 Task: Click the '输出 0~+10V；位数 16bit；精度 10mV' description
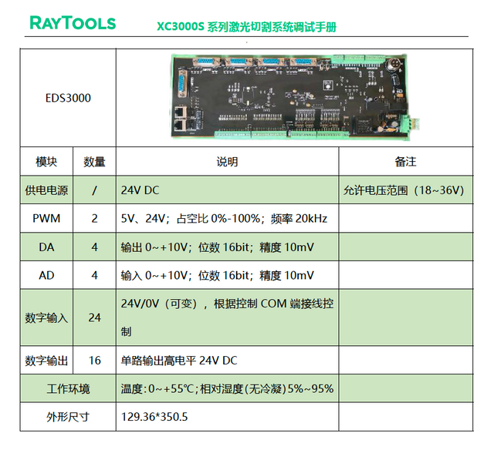(218, 247)
